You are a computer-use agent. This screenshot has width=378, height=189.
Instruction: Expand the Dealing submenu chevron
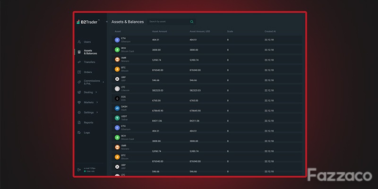[96, 92]
